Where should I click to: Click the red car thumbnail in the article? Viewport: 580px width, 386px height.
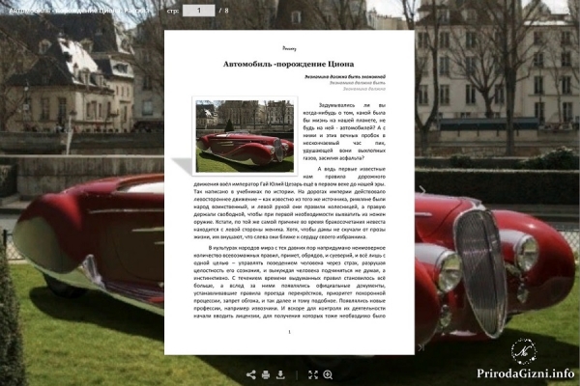pyautogui.click(x=245, y=136)
